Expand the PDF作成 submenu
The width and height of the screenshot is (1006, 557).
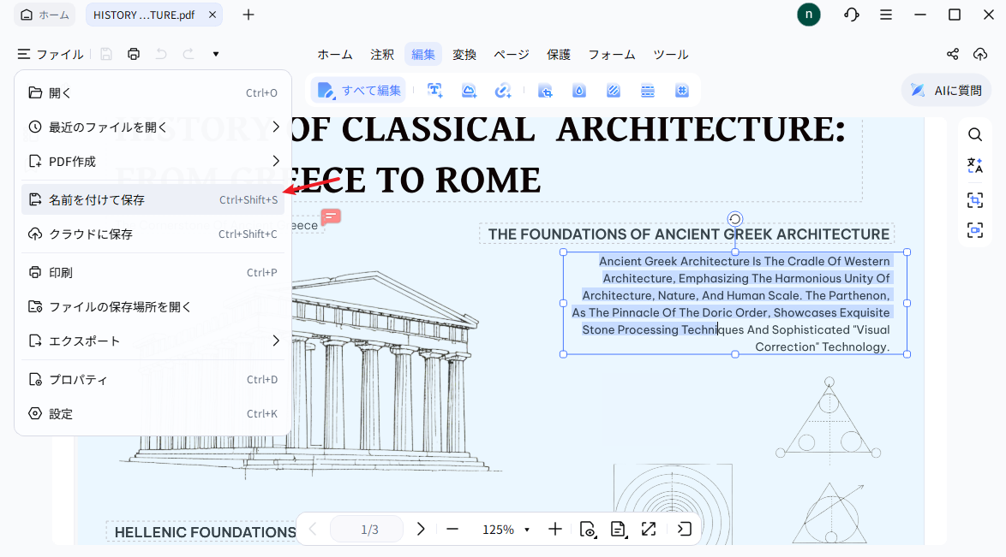pos(153,162)
